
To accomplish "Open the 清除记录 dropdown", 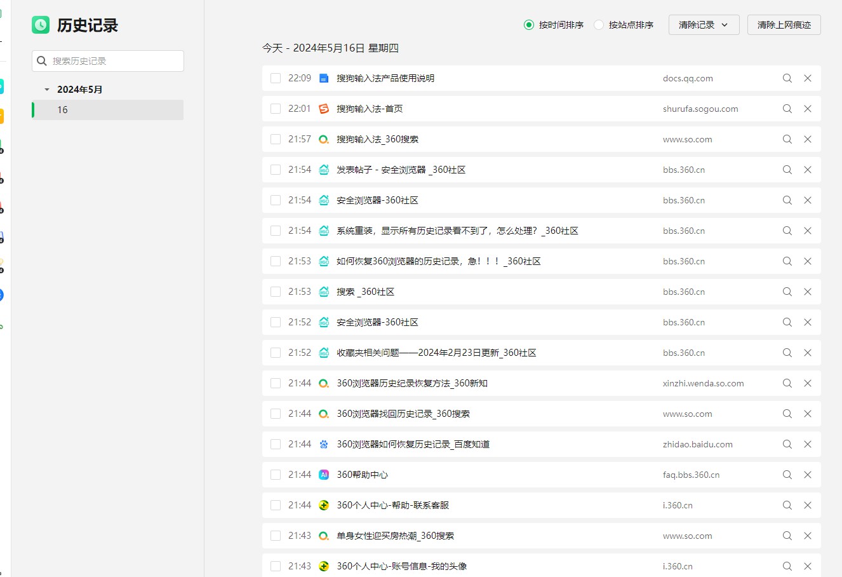I will tap(704, 25).
